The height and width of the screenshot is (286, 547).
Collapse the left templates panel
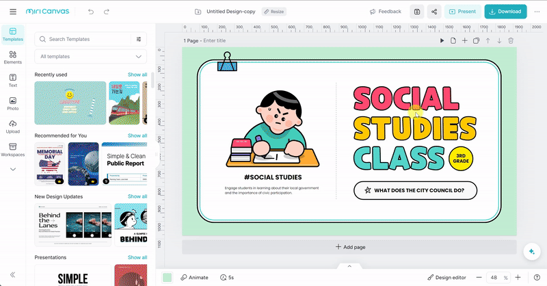coord(12,274)
